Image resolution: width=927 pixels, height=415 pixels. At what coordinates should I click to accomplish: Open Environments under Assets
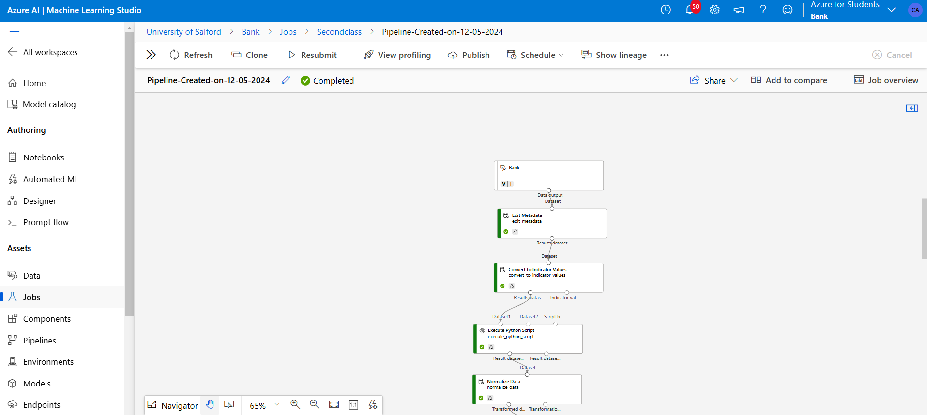click(41, 362)
